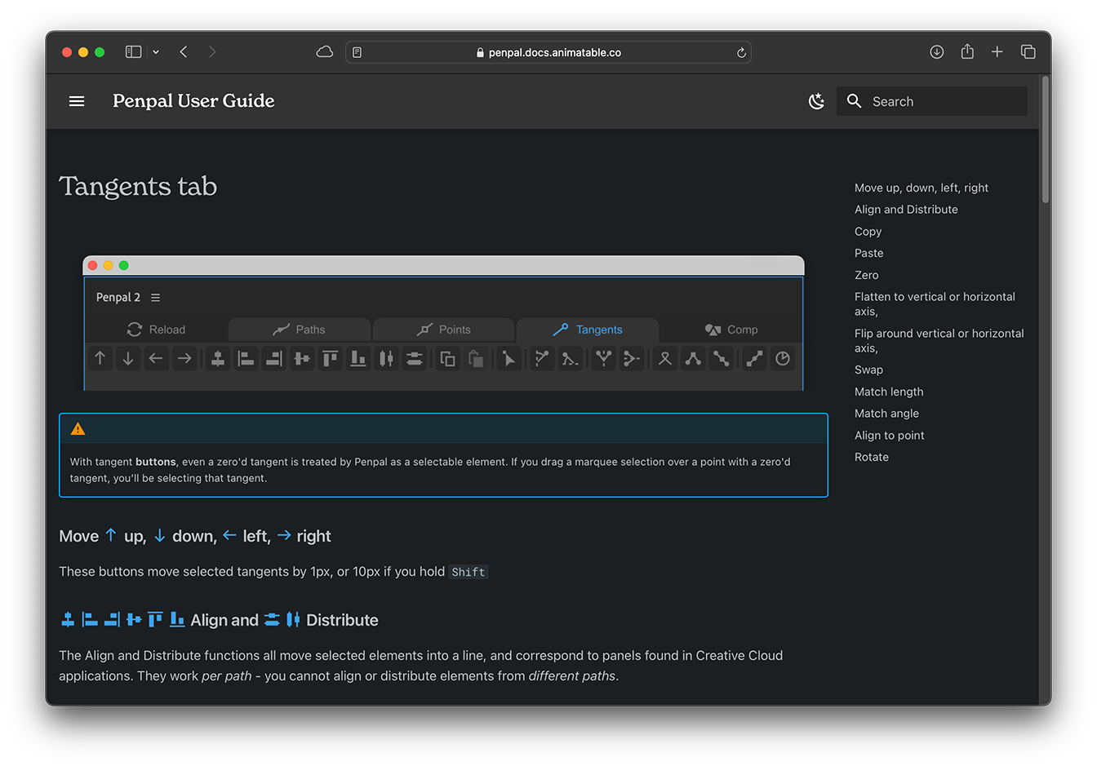The image size is (1097, 766).
Task: Open a new tab with plus button
Action: coord(997,52)
